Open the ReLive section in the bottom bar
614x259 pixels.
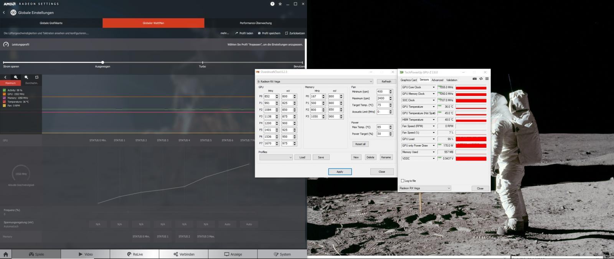pos(135,254)
